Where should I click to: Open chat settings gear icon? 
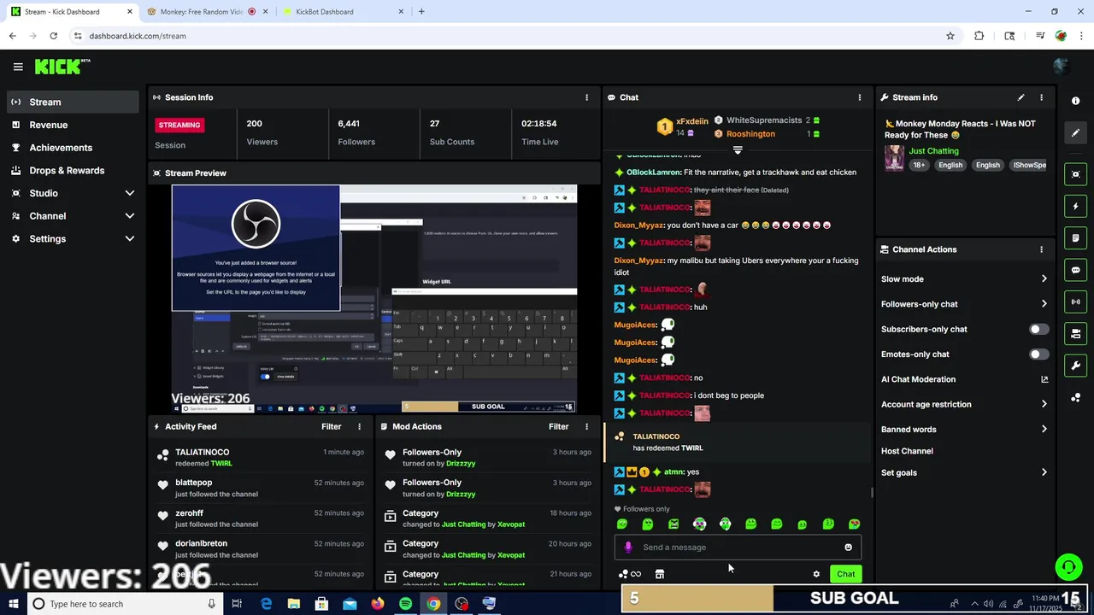click(x=816, y=574)
